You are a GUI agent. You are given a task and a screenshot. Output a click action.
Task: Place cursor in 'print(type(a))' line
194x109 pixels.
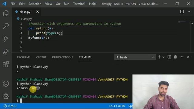pyautogui.click(x=49, y=33)
